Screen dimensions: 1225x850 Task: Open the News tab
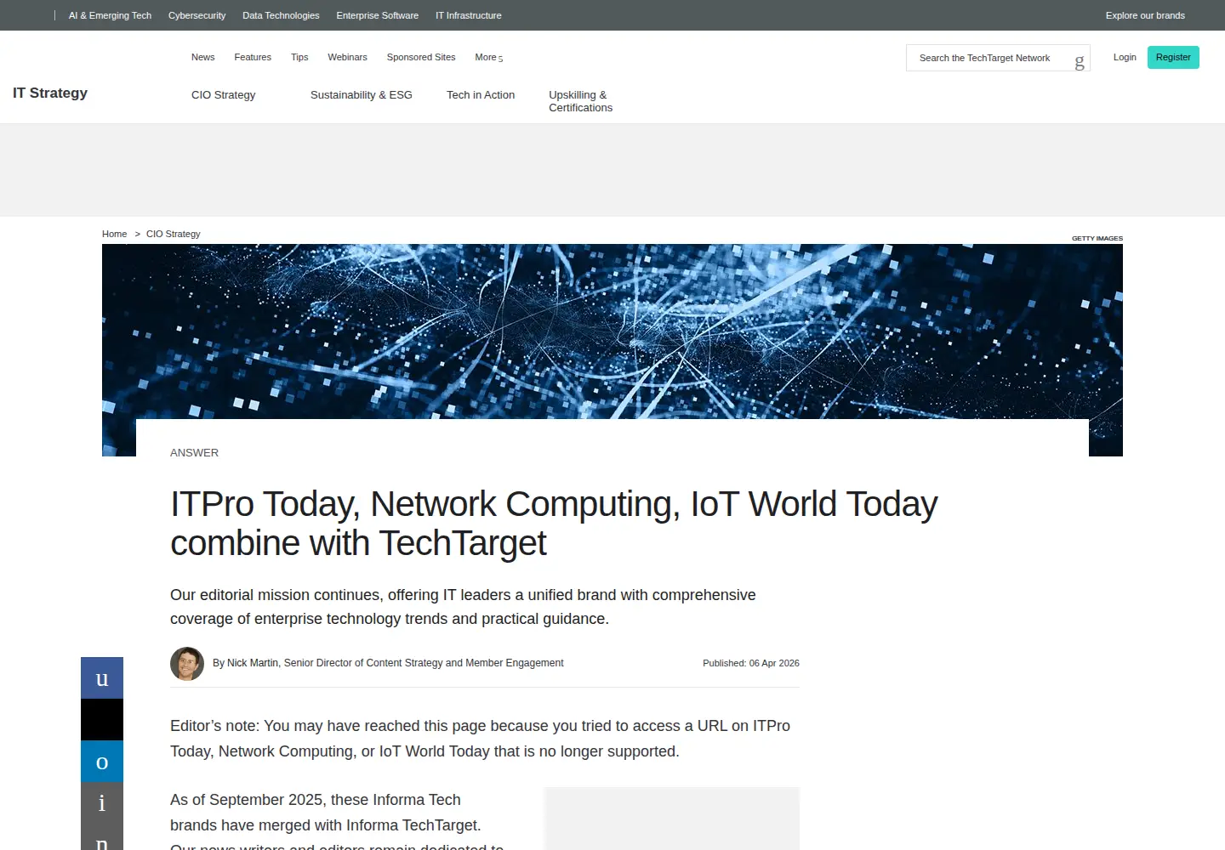coord(202,58)
